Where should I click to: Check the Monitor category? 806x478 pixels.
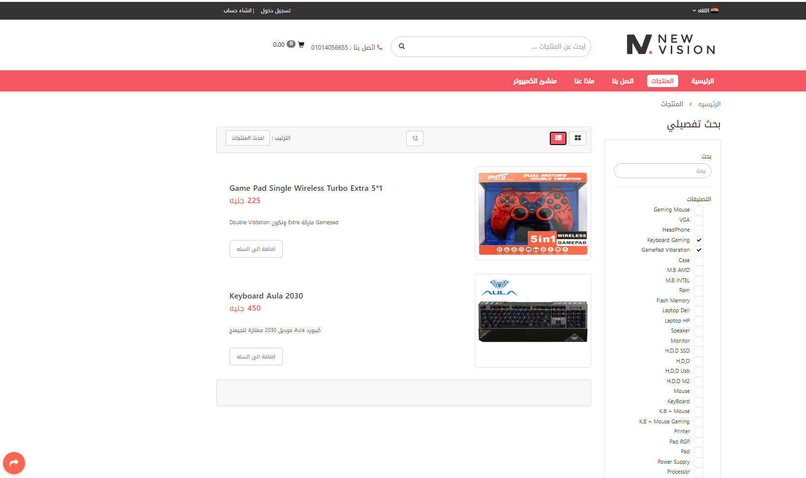coord(699,341)
